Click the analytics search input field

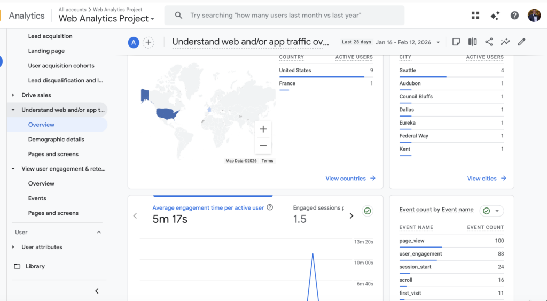pyautogui.click(x=288, y=16)
